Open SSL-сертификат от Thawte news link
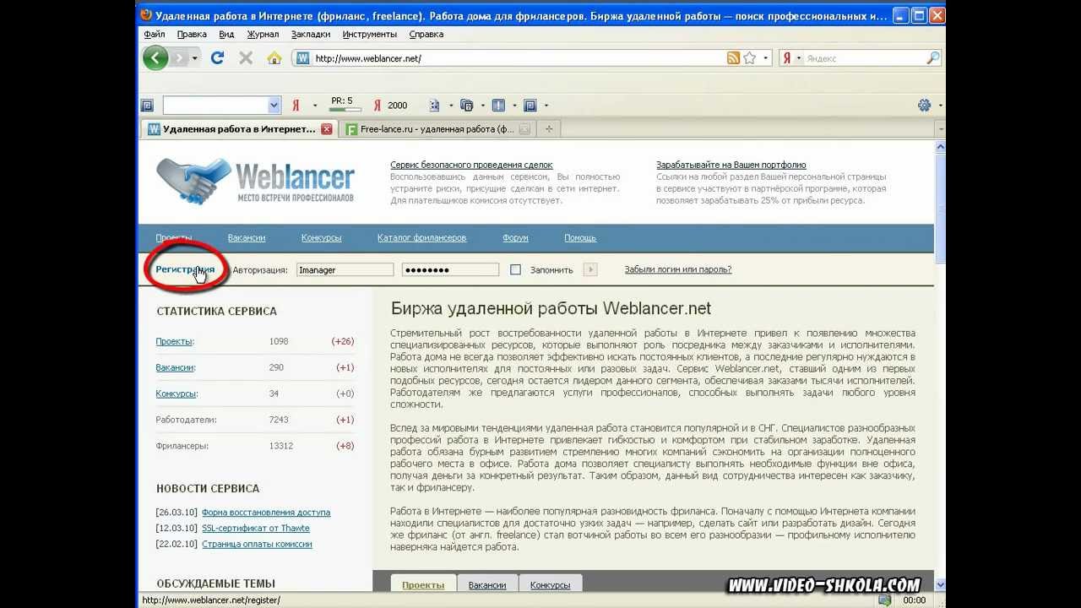1081x608 pixels. [256, 529]
